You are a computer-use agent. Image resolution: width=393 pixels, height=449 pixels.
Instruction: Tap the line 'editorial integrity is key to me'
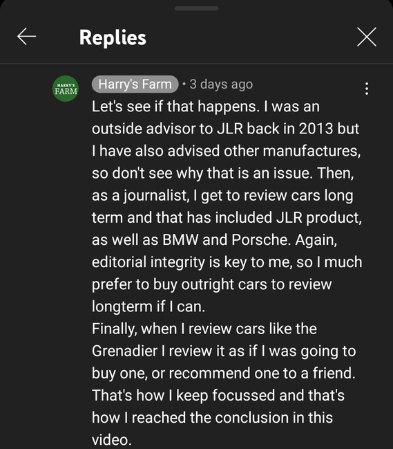click(227, 262)
